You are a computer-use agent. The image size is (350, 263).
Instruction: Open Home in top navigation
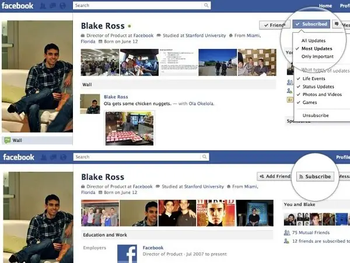click(x=325, y=6)
